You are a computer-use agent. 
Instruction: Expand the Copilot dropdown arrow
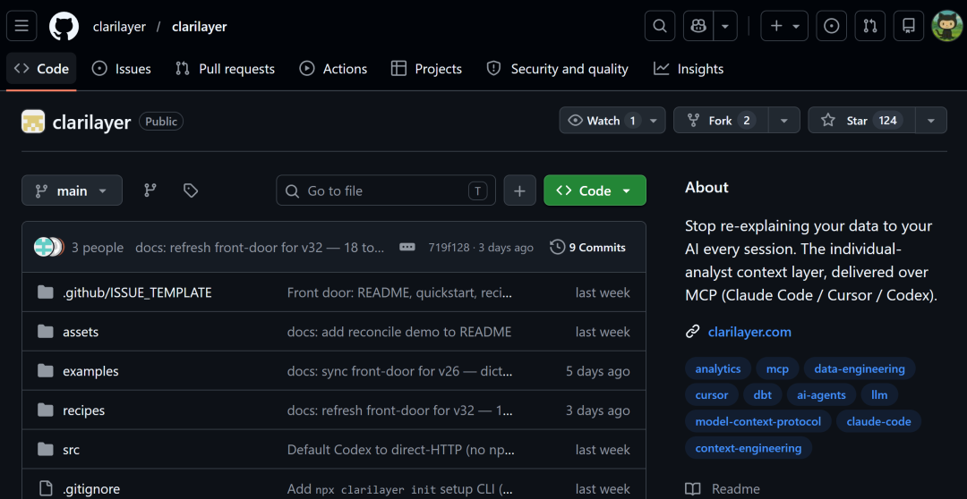(x=725, y=26)
